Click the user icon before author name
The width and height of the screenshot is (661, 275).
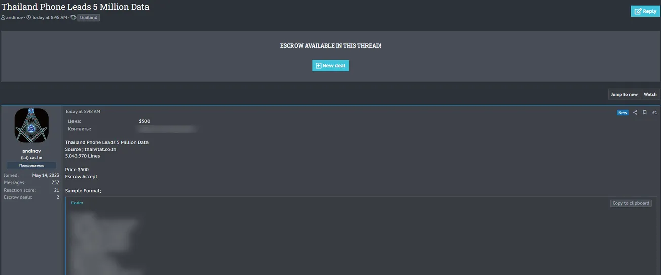tap(3, 17)
